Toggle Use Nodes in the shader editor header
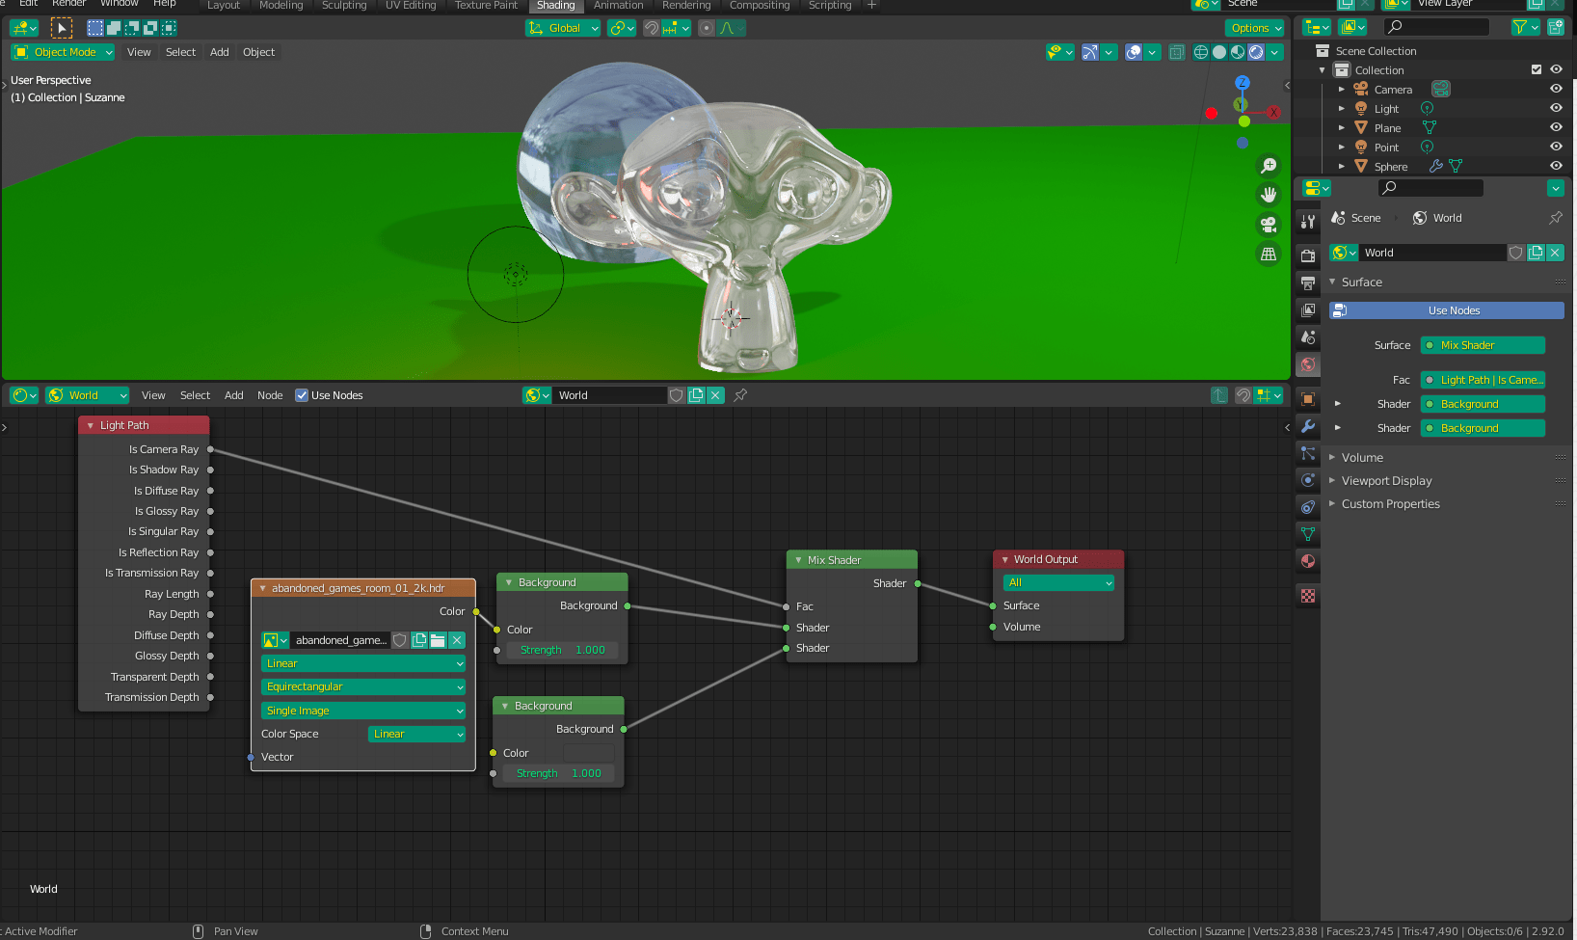Viewport: 1577px width, 940px height. point(302,394)
